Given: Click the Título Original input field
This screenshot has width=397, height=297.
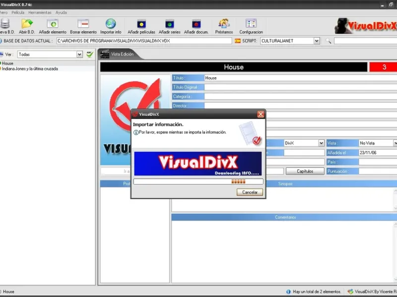Looking at the screenshot, I should [301, 87].
